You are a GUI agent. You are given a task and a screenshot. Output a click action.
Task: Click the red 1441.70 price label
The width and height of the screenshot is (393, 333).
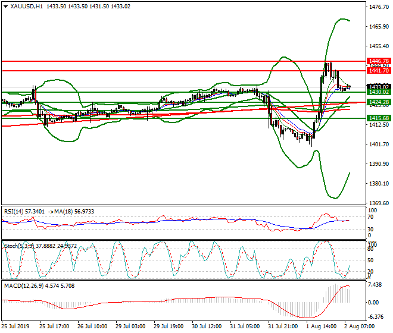point(379,71)
